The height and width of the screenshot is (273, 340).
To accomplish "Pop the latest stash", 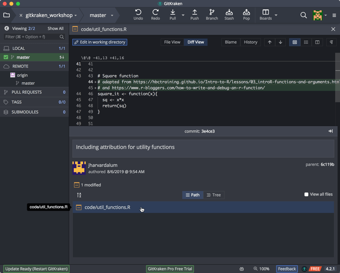I will point(246,15).
